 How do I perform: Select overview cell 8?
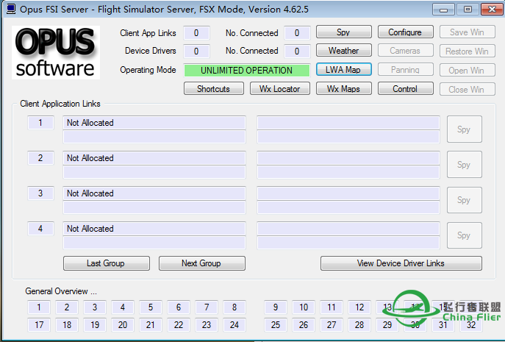234,307
